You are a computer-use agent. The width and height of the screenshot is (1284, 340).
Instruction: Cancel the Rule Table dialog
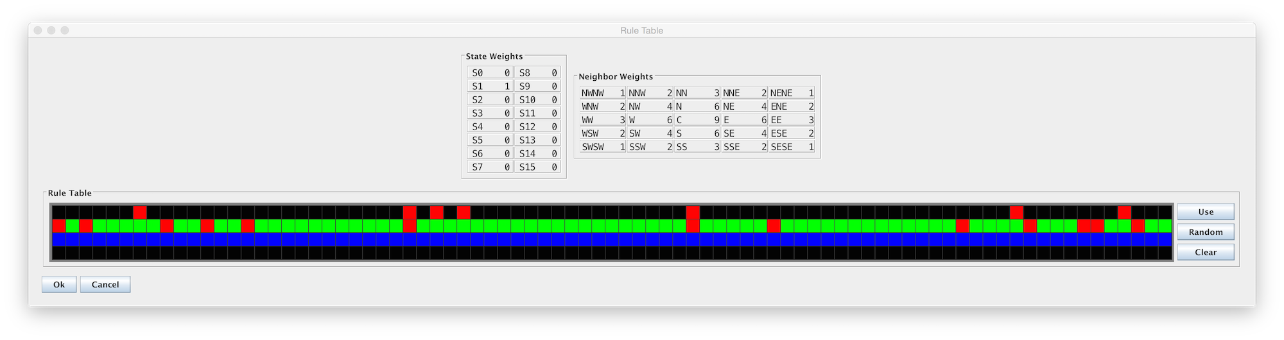(x=105, y=284)
